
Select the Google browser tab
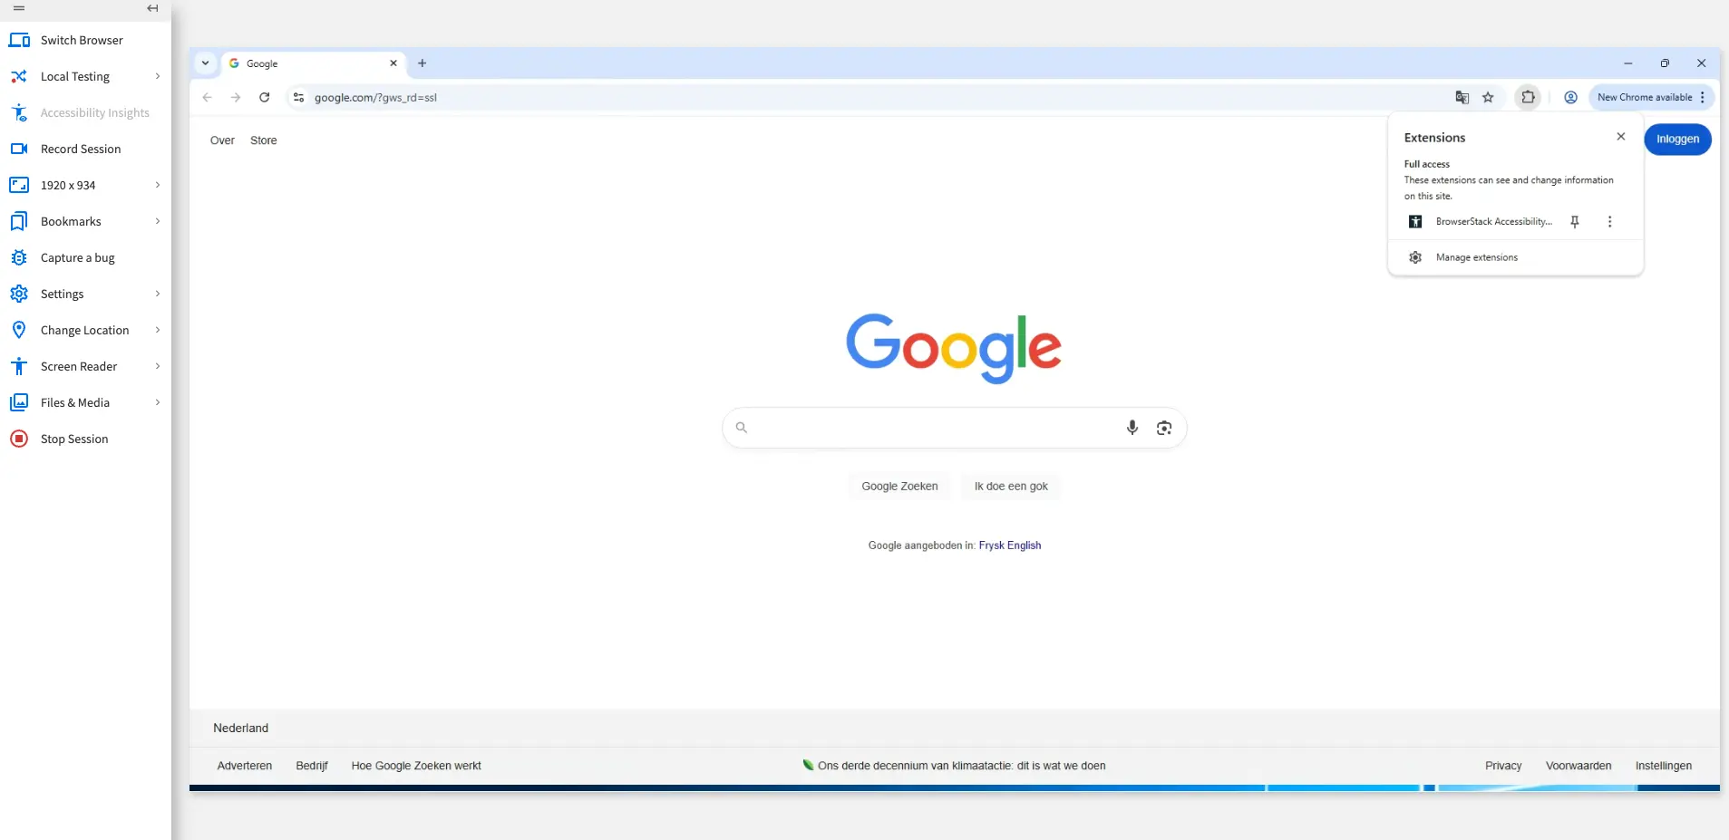click(313, 63)
